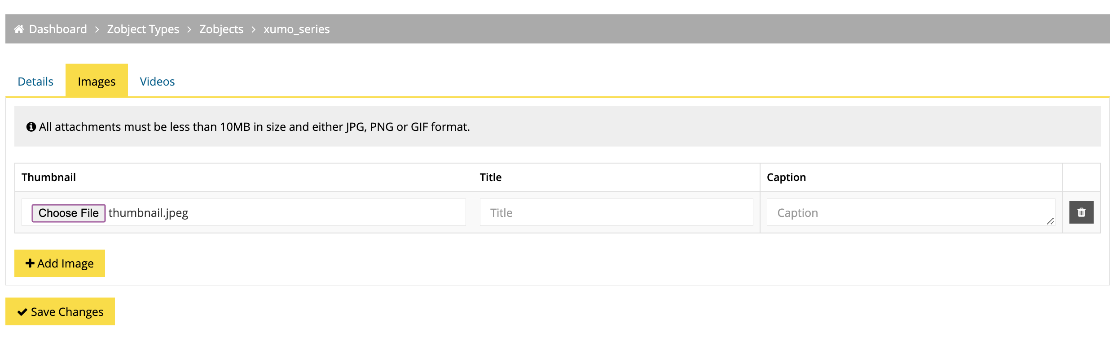Open xumo_series breadcrumb link
This screenshot has height=354, width=1117.
click(296, 29)
